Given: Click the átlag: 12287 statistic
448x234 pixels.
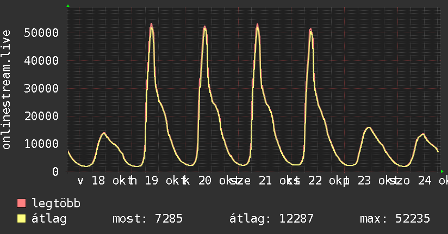Looking at the screenshot, I should 271,219.
